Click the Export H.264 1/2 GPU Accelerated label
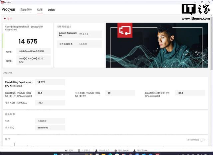 18,95
